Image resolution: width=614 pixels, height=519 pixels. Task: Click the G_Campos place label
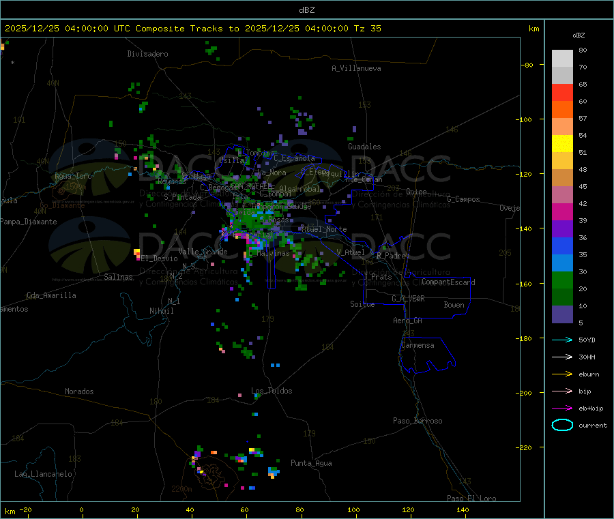click(463, 199)
